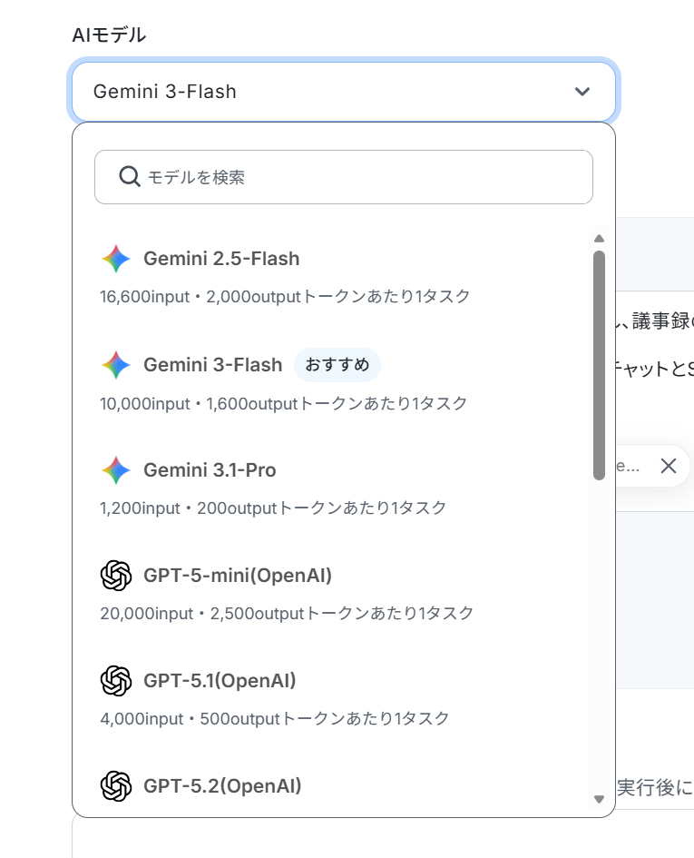Click the magnifier icon in model search

[130, 177]
